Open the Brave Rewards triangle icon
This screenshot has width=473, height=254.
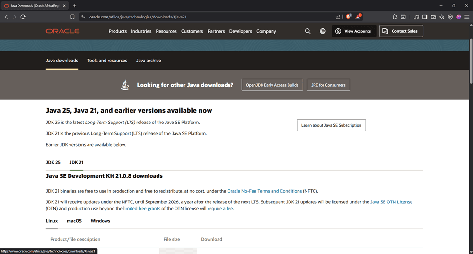coord(359,17)
